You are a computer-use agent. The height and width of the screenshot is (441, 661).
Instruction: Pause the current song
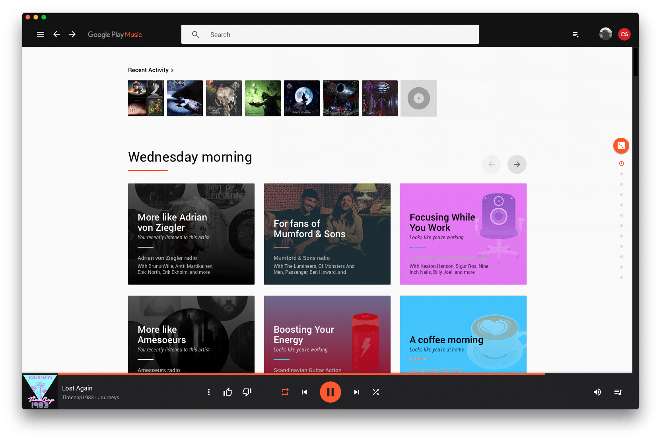[330, 392]
